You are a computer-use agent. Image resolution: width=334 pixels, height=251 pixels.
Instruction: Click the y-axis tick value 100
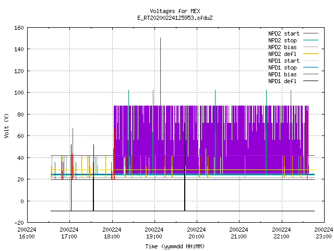19,93
